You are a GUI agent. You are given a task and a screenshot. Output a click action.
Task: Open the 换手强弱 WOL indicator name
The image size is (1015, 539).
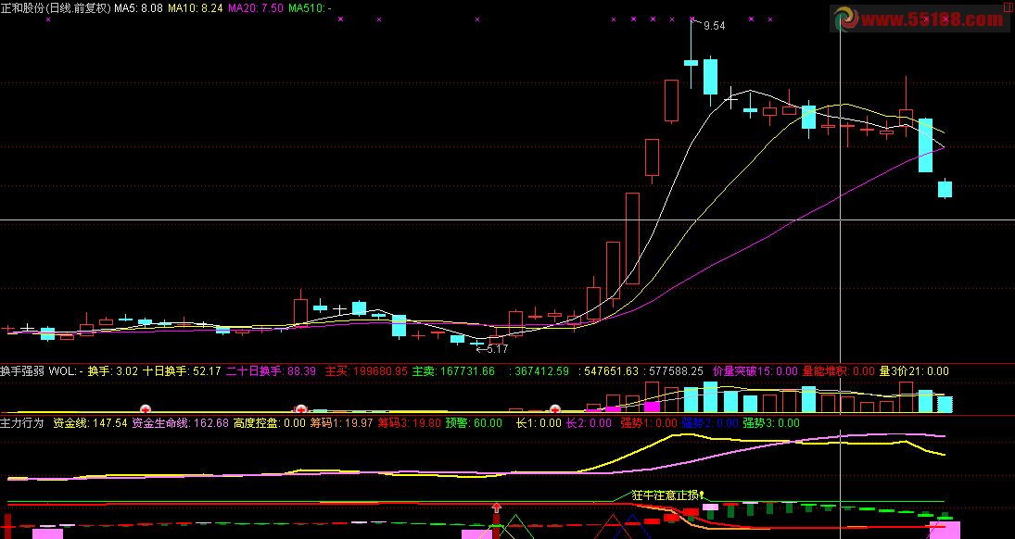[x=42, y=371]
